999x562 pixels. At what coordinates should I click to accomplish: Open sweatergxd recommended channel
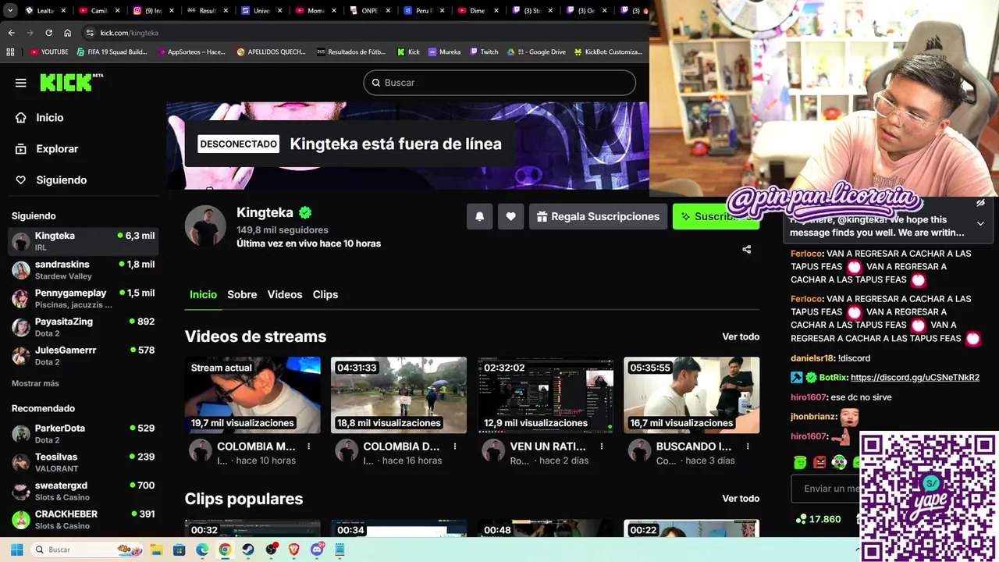pyautogui.click(x=83, y=491)
